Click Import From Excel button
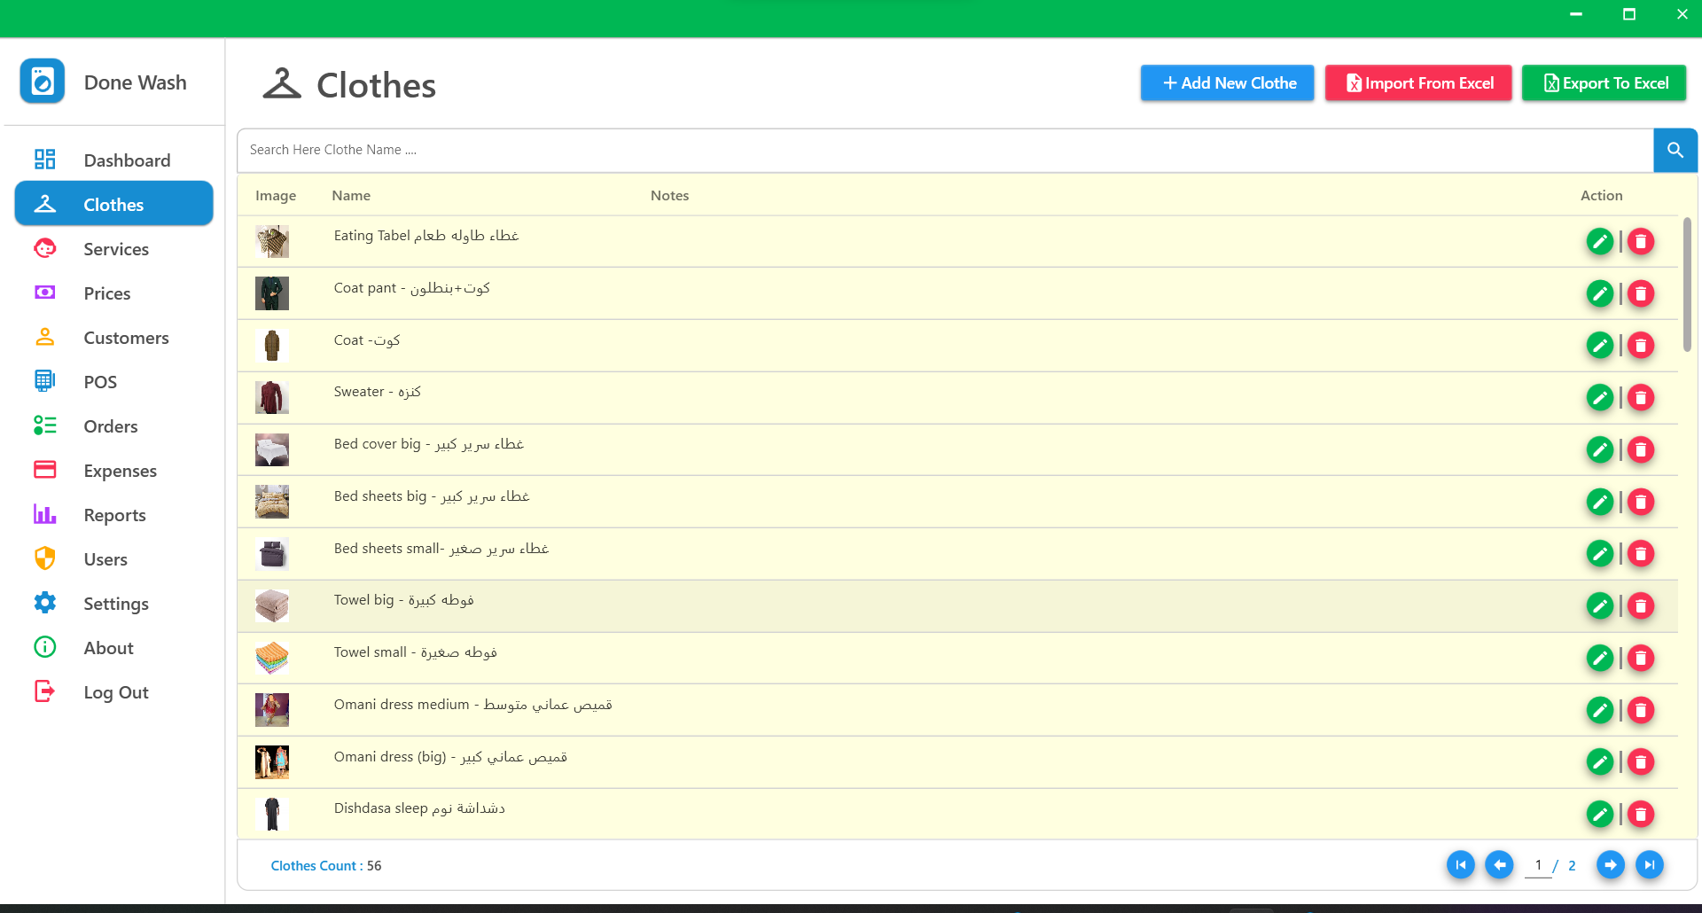1702x913 pixels. (x=1418, y=83)
